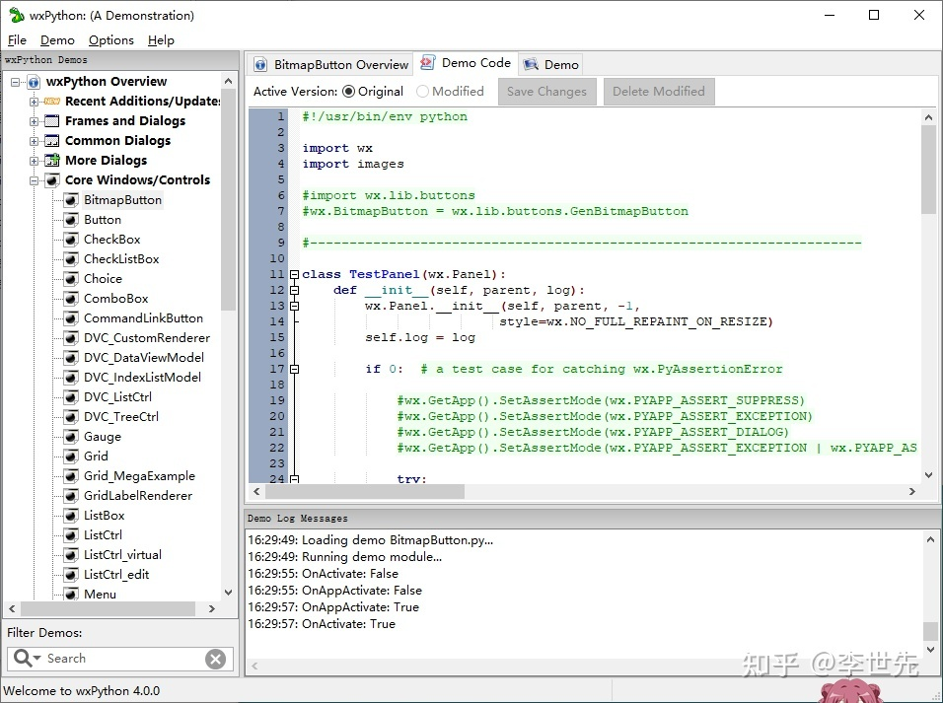943x703 pixels.
Task: Click the ListBox demo item icon
Action: pyautogui.click(x=71, y=516)
